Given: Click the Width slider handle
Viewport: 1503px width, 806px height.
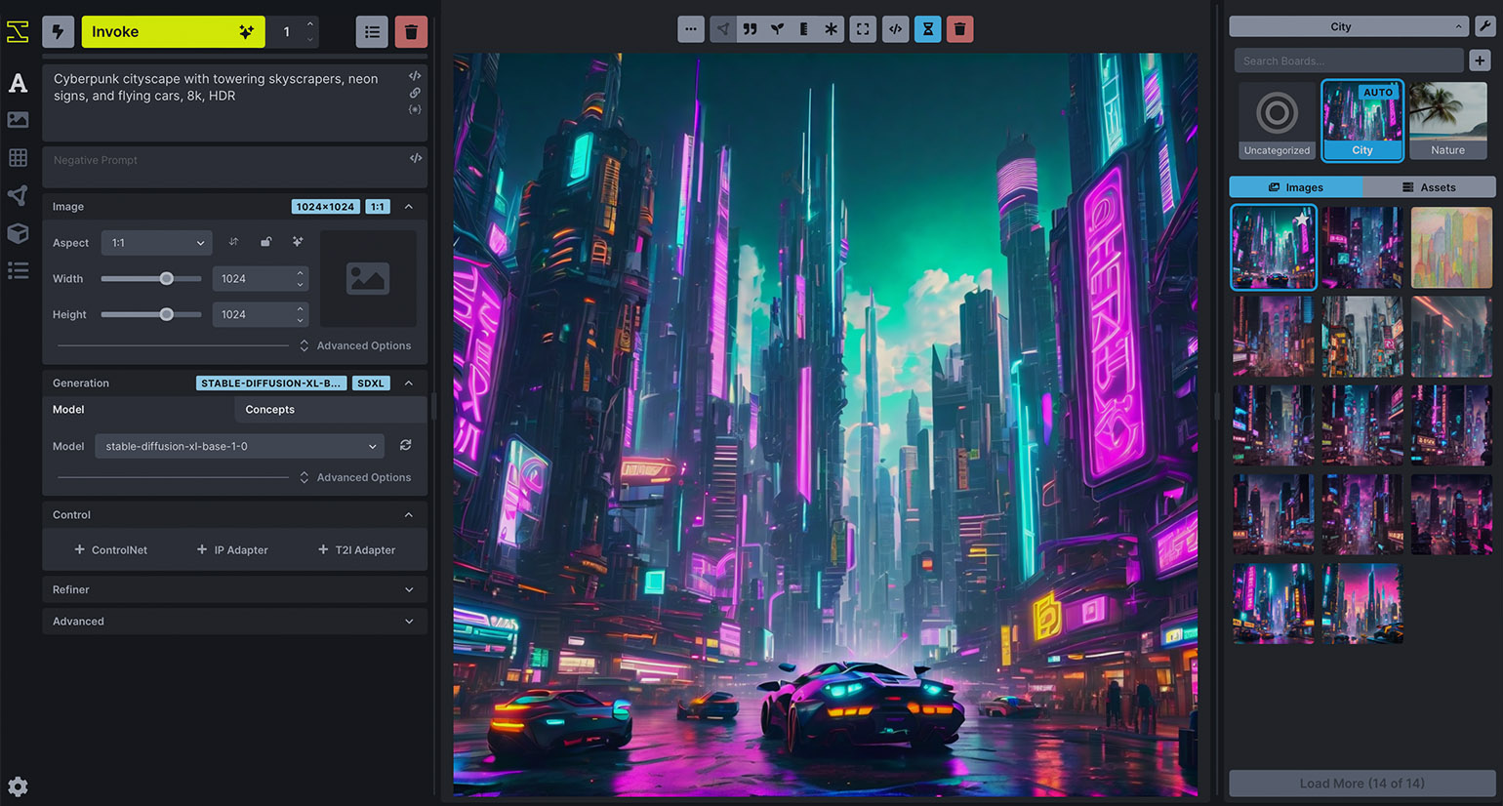Looking at the screenshot, I should (167, 279).
